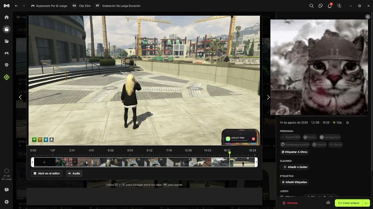Screen dimensions: 373x209
Task: Click the F7 Grabación De Larga Duración button
Action: pyautogui.click(x=118, y=6)
